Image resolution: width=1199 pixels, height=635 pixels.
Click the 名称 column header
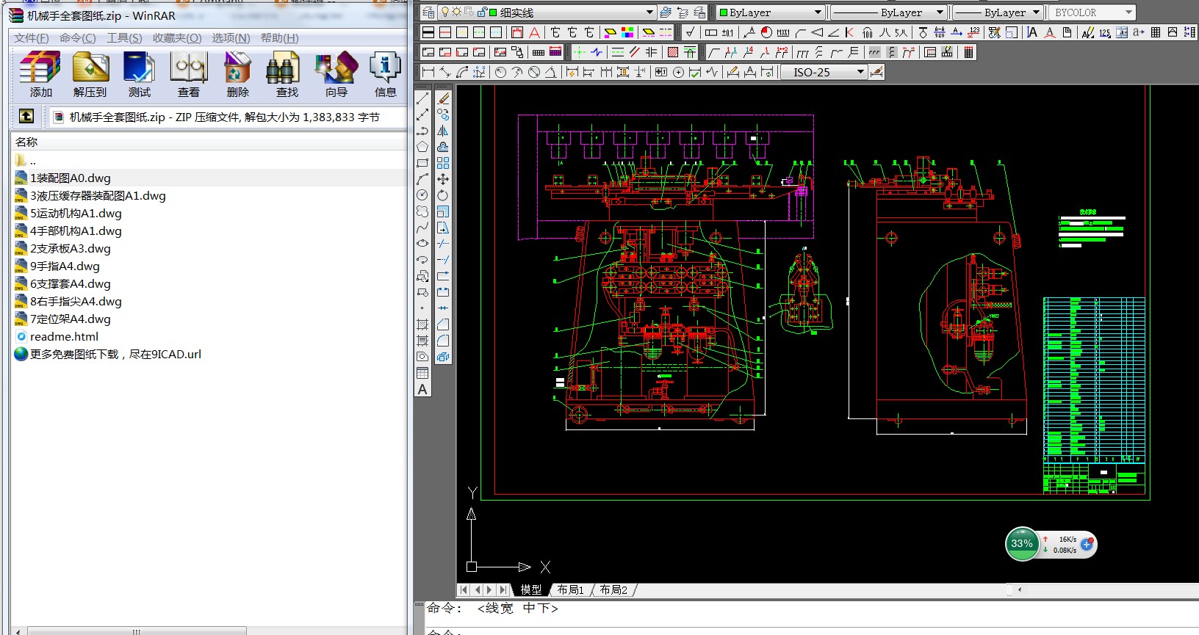(209, 142)
